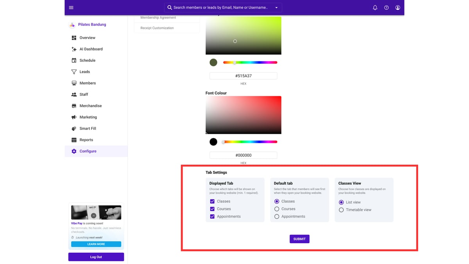
Task: Switch Classes View to Timetable view
Action: (341, 210)
